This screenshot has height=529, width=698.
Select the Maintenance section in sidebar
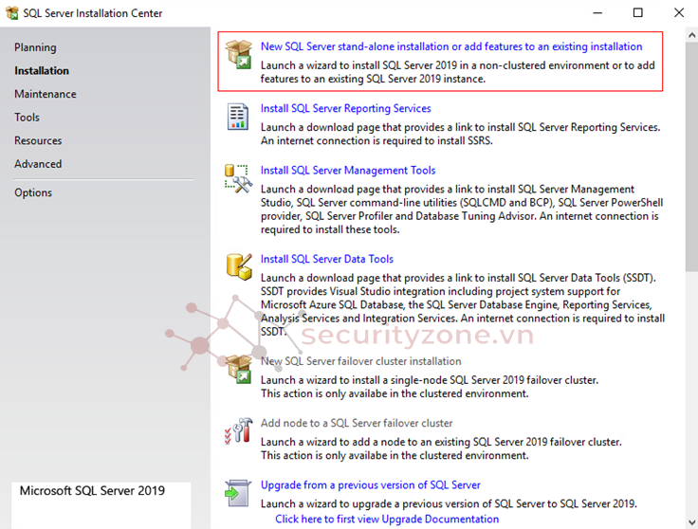click(46, 94)
